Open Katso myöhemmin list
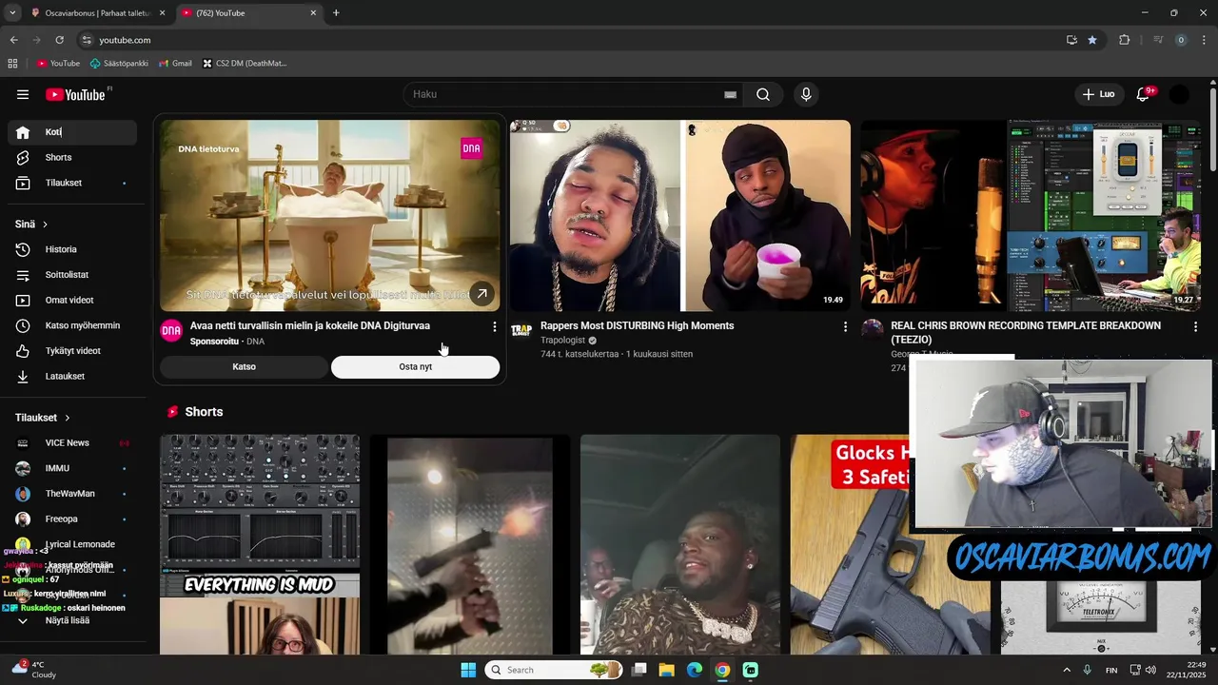This screenshot has height=685, width=1218. (72, 325)
